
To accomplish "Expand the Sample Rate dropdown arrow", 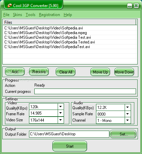I will coord(128,114).
